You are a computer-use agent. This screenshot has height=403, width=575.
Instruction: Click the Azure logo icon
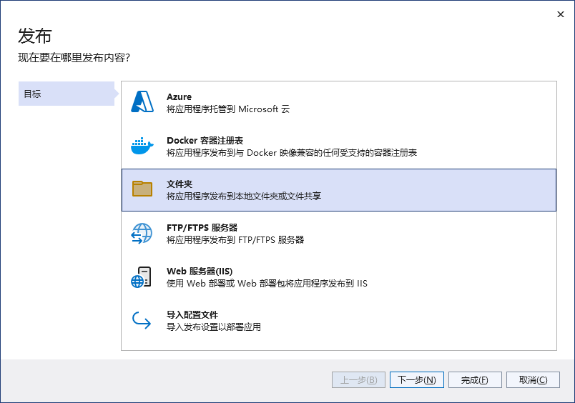coord(142,101)
